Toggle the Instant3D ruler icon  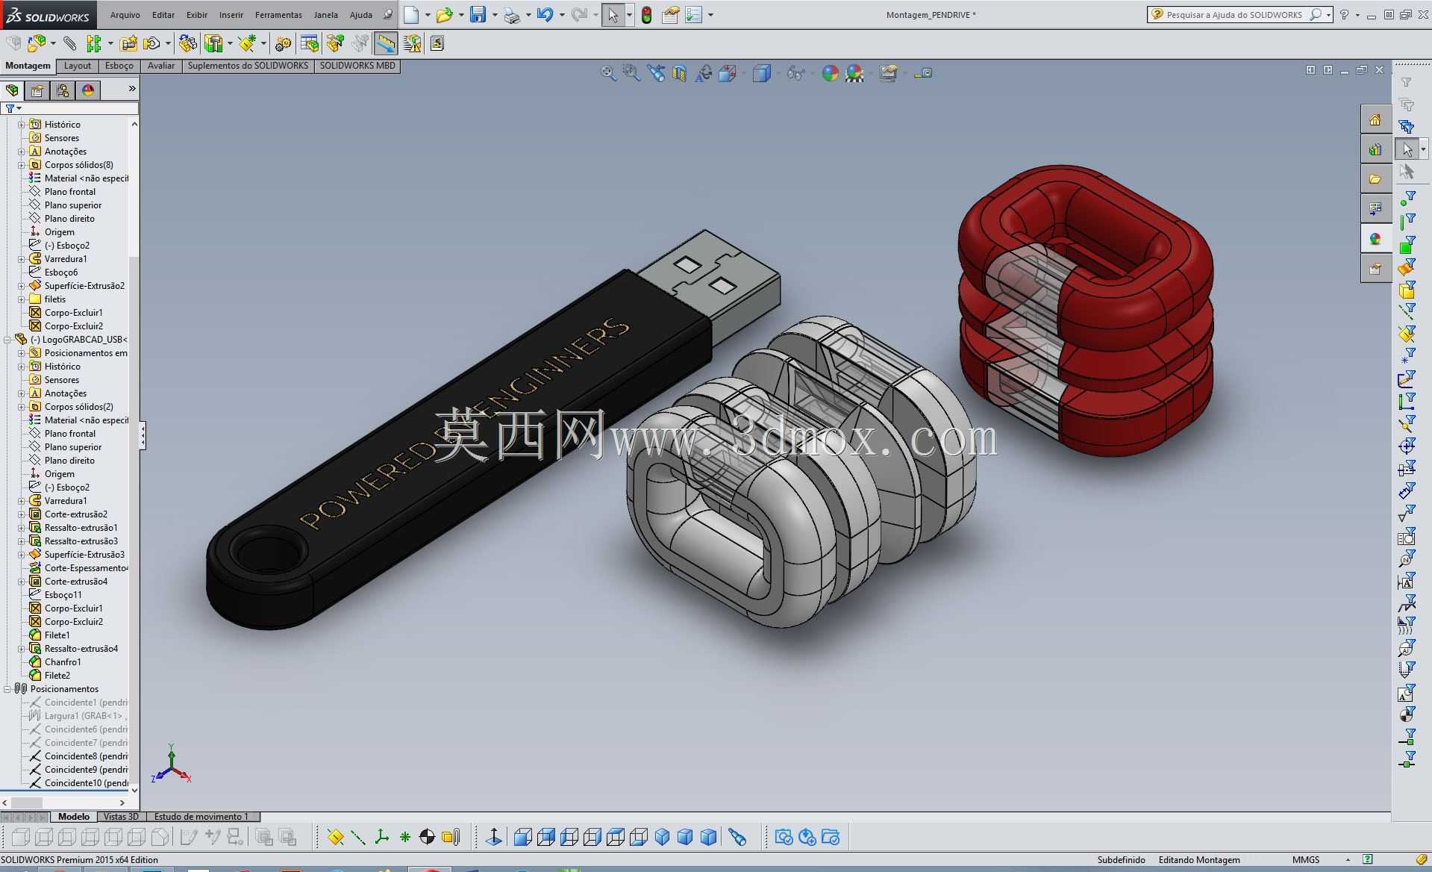pos(386,44)
